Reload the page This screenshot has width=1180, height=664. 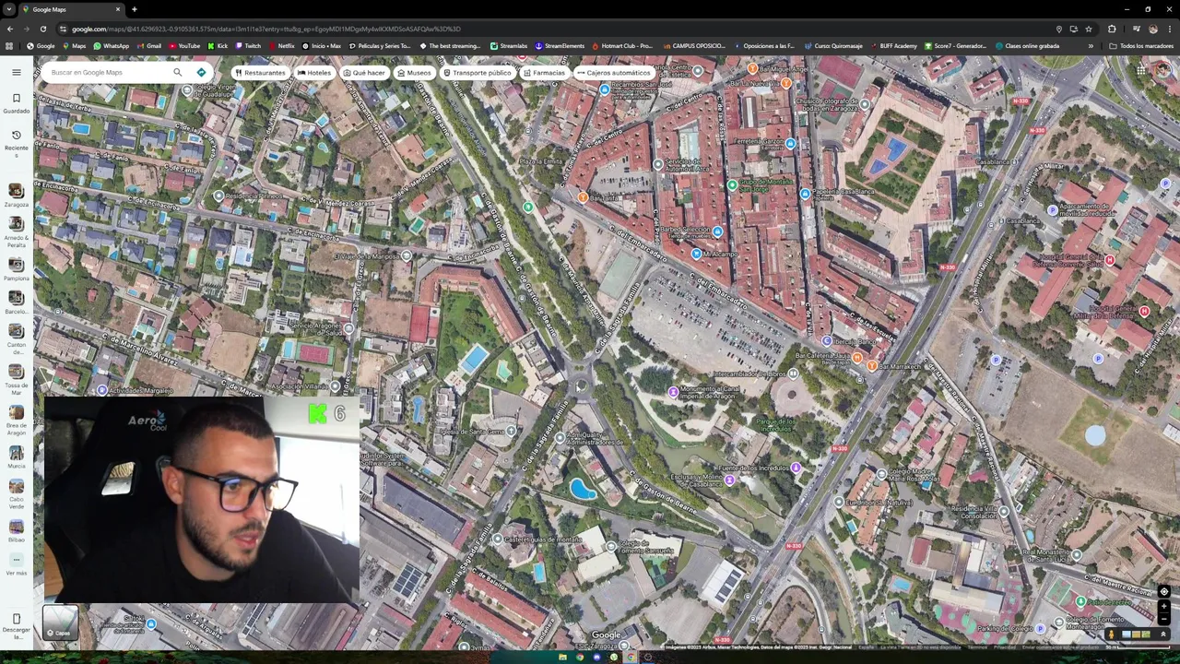click(x=42, y=29)
